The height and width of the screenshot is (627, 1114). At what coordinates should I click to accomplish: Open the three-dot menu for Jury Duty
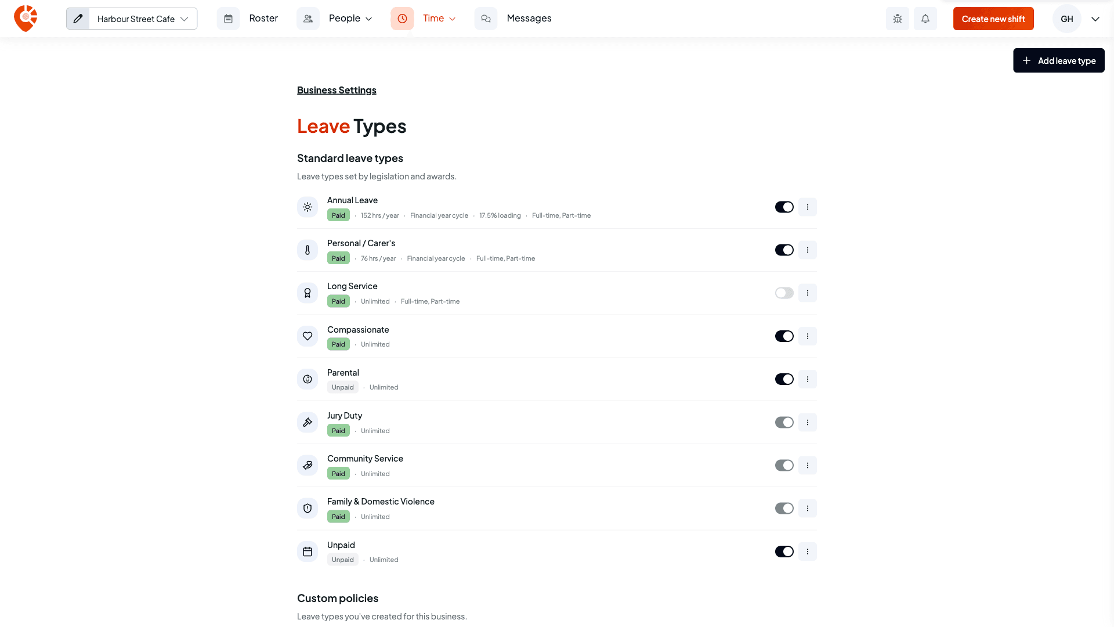tap(807, 422)
